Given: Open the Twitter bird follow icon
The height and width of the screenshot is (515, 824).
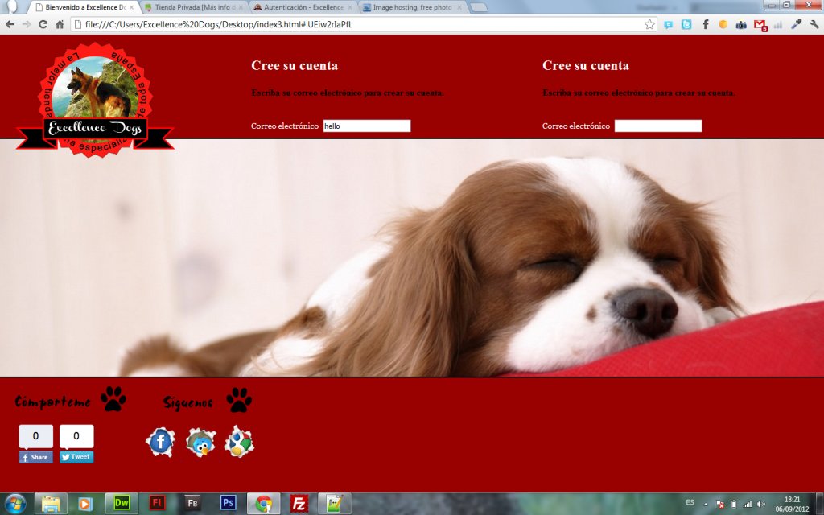Looking at the screenshot, I should [200, 442].
